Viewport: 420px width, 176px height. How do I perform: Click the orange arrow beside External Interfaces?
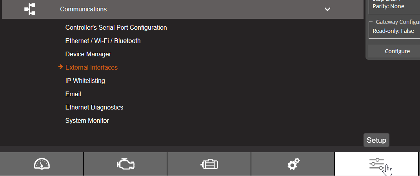60,67
